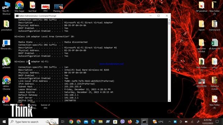Click the 'Type here to search' box
Image resolution: width=223 pixels, height=125 pixels.
click(33, 122)
